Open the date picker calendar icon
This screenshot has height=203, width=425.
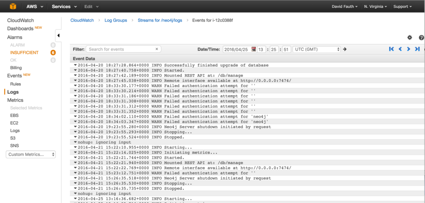pos(254,49)
